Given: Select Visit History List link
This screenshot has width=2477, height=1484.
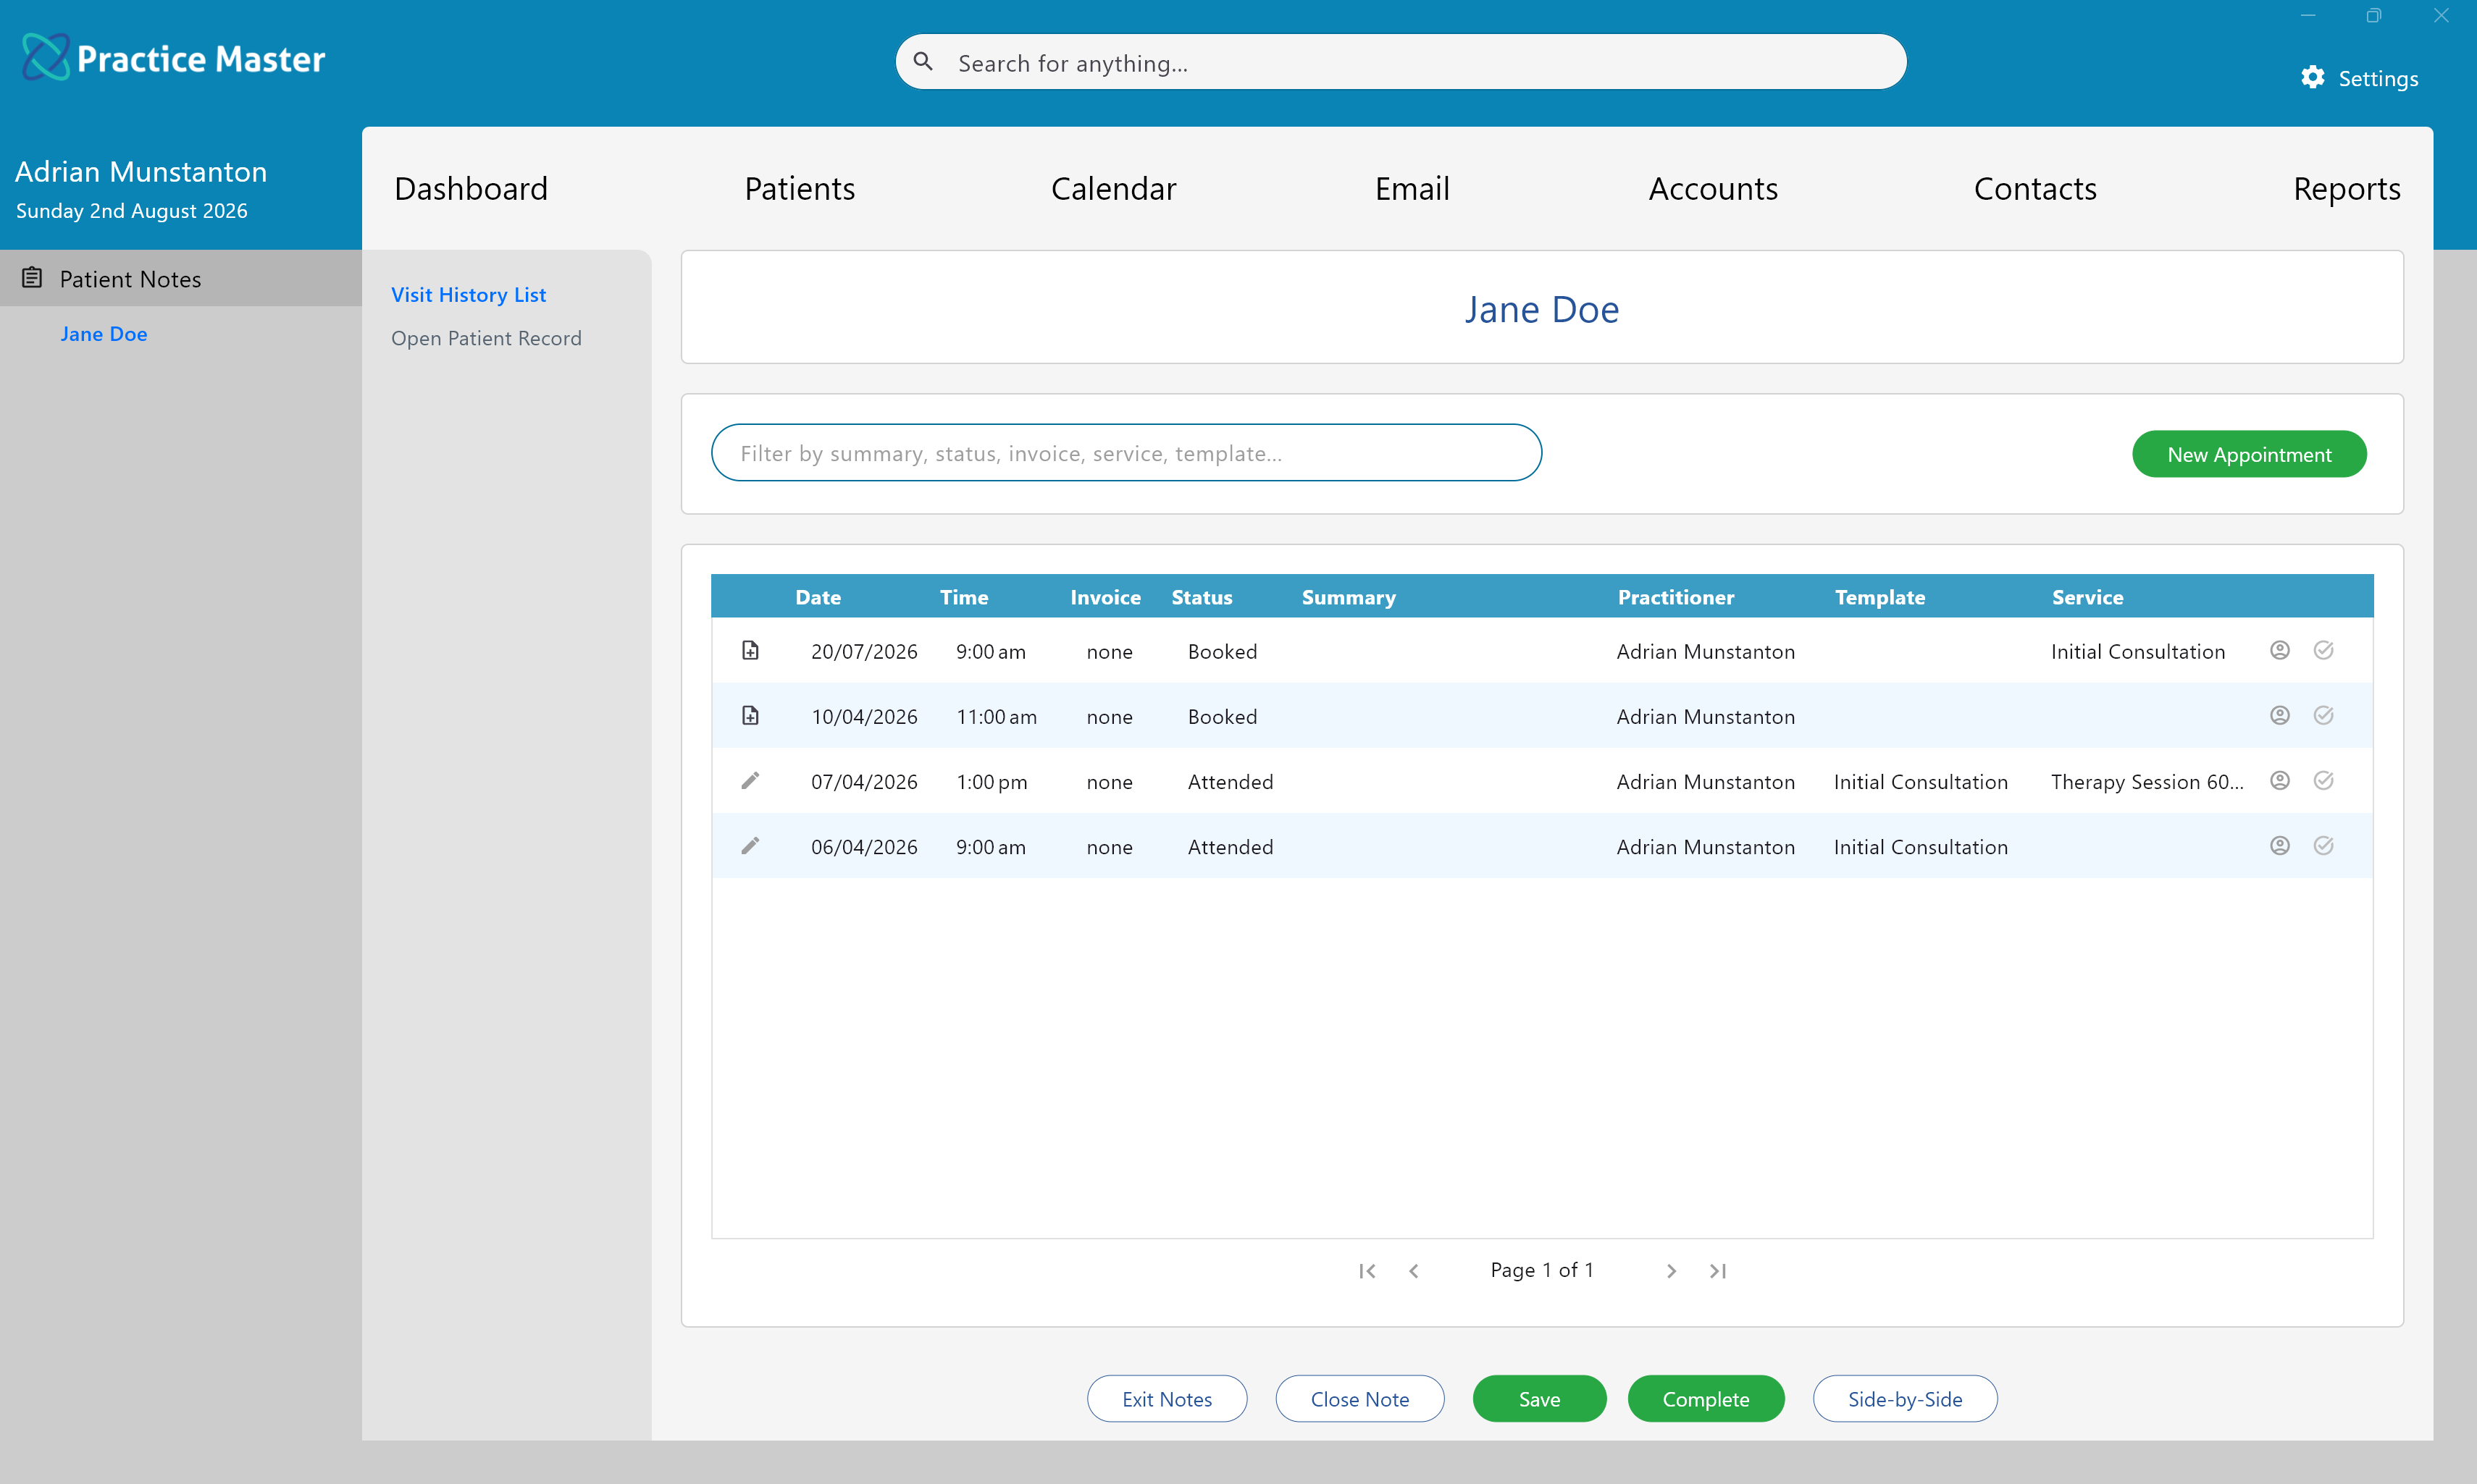Looking at the screenshot, I should tap(468, 294).
